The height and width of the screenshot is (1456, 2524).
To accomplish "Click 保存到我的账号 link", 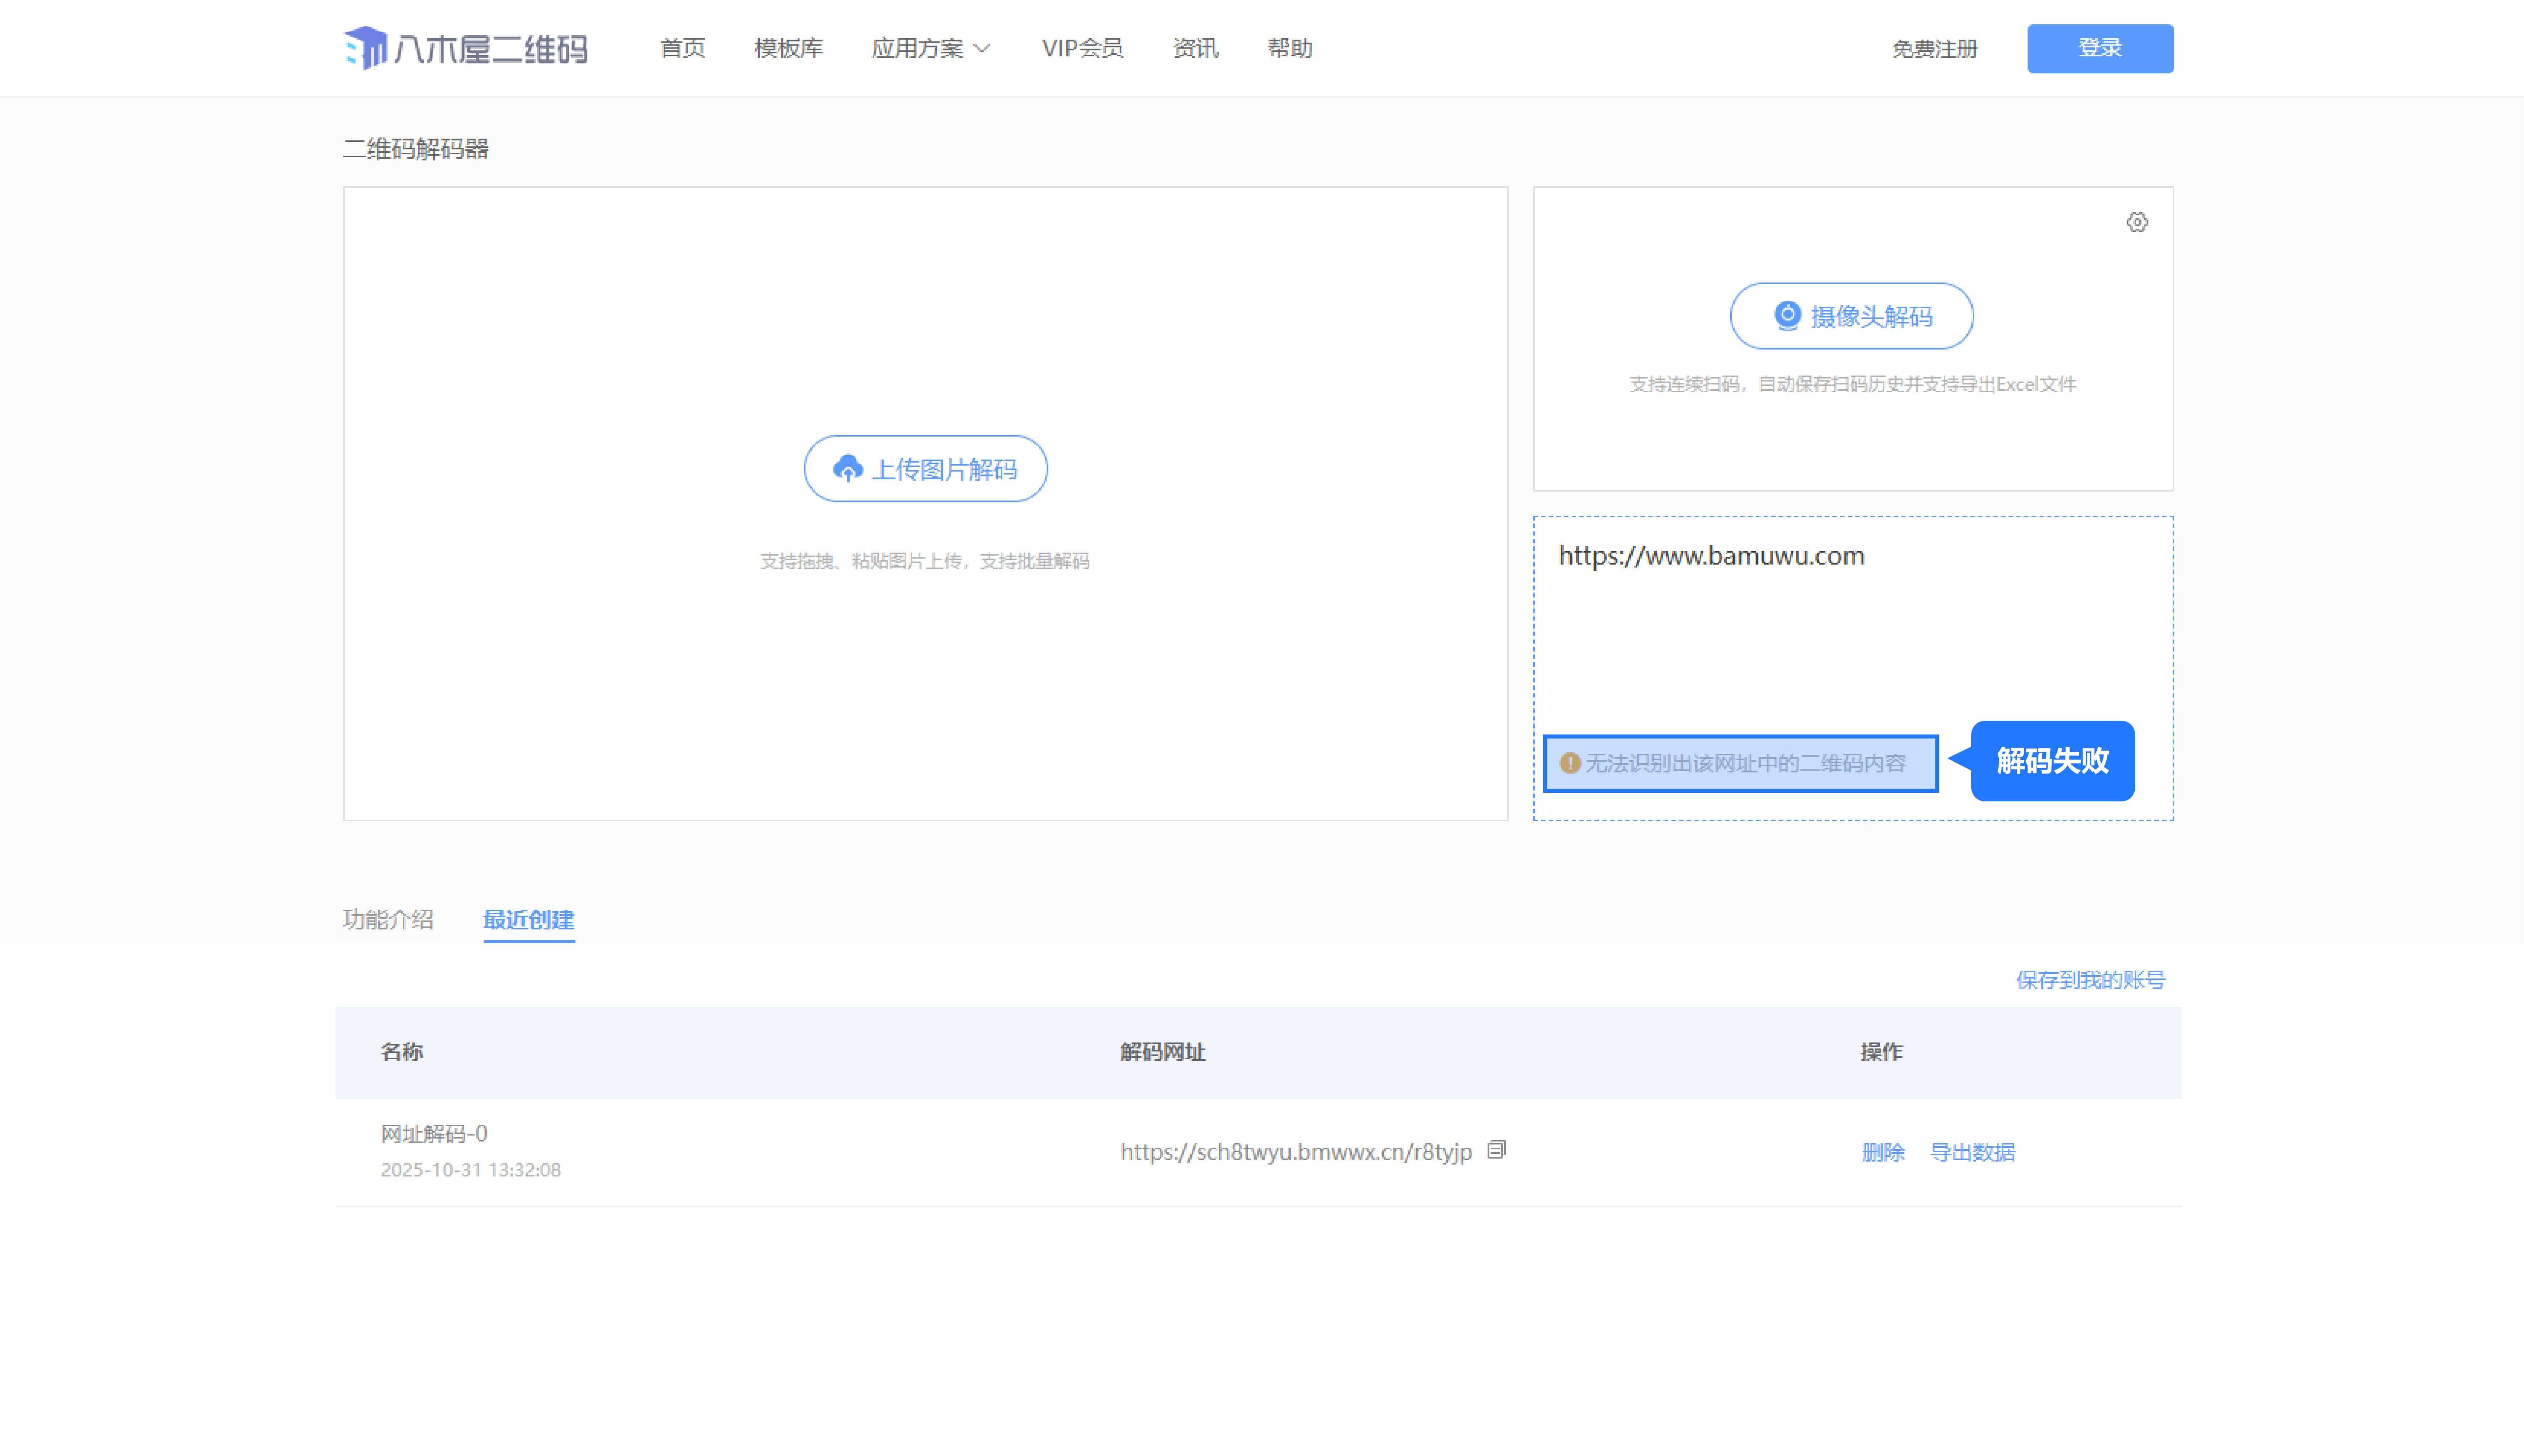I will [x=2090, y=980].
